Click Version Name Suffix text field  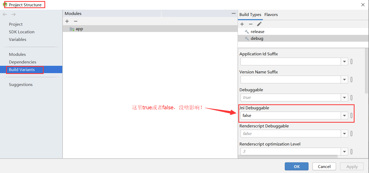pyautogui.click(x=291, y=80)
